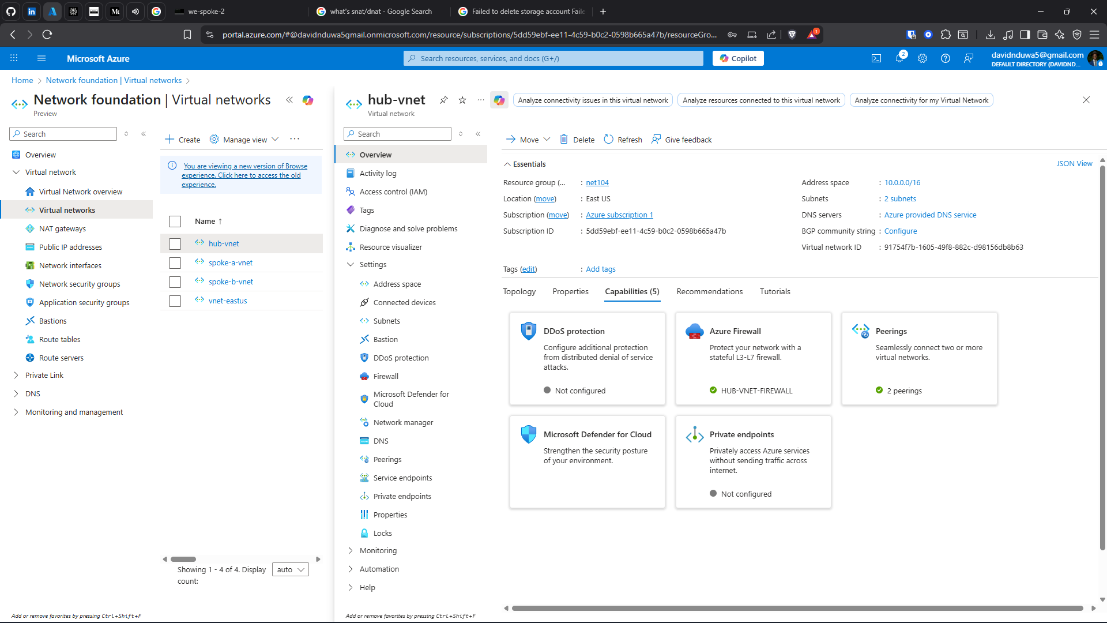Click the Copilot icon beside Virtual networks title
The image size is (1107, 623).
[308, 100]
